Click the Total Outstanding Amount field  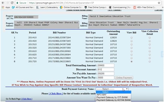click(x=106, y=65)
